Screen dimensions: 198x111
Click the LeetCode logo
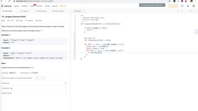pyautogui.click(x=6, y=6)
